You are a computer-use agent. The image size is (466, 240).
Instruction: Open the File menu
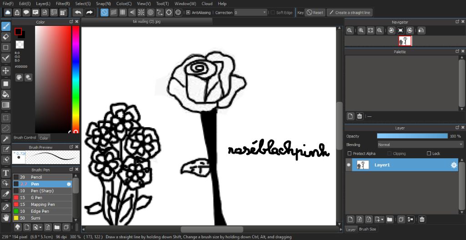click(x=8, y=4)
